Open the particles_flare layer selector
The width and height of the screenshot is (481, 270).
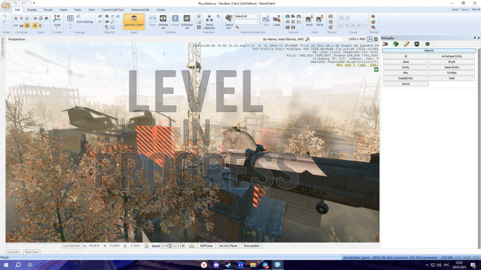pyautogui.click(x=134, y=22)
